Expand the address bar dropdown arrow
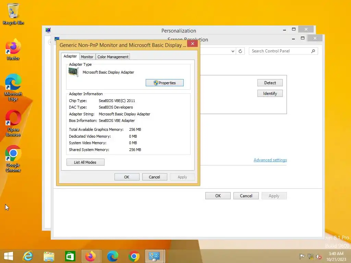The image size is (351, 263). point(233,51)
